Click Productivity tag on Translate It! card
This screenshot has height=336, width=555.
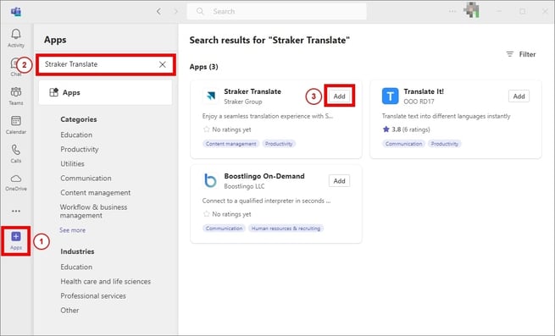pos(445,144)
